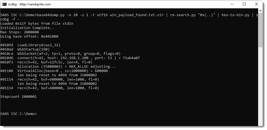Click the vertical scrollbar thumb
This screenshot has width=267, height=130.
click(x=260, y=30)
